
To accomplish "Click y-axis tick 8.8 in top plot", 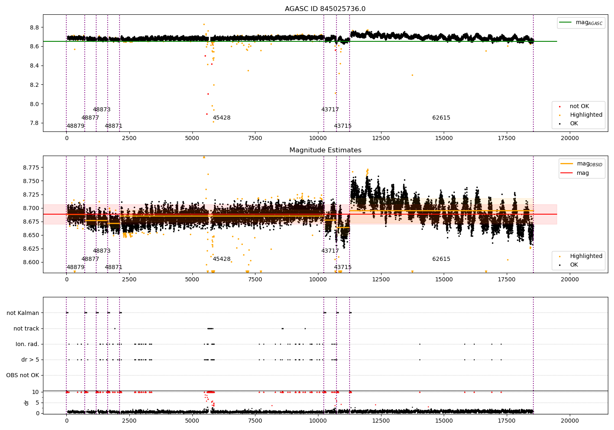I will click(34, 27).
